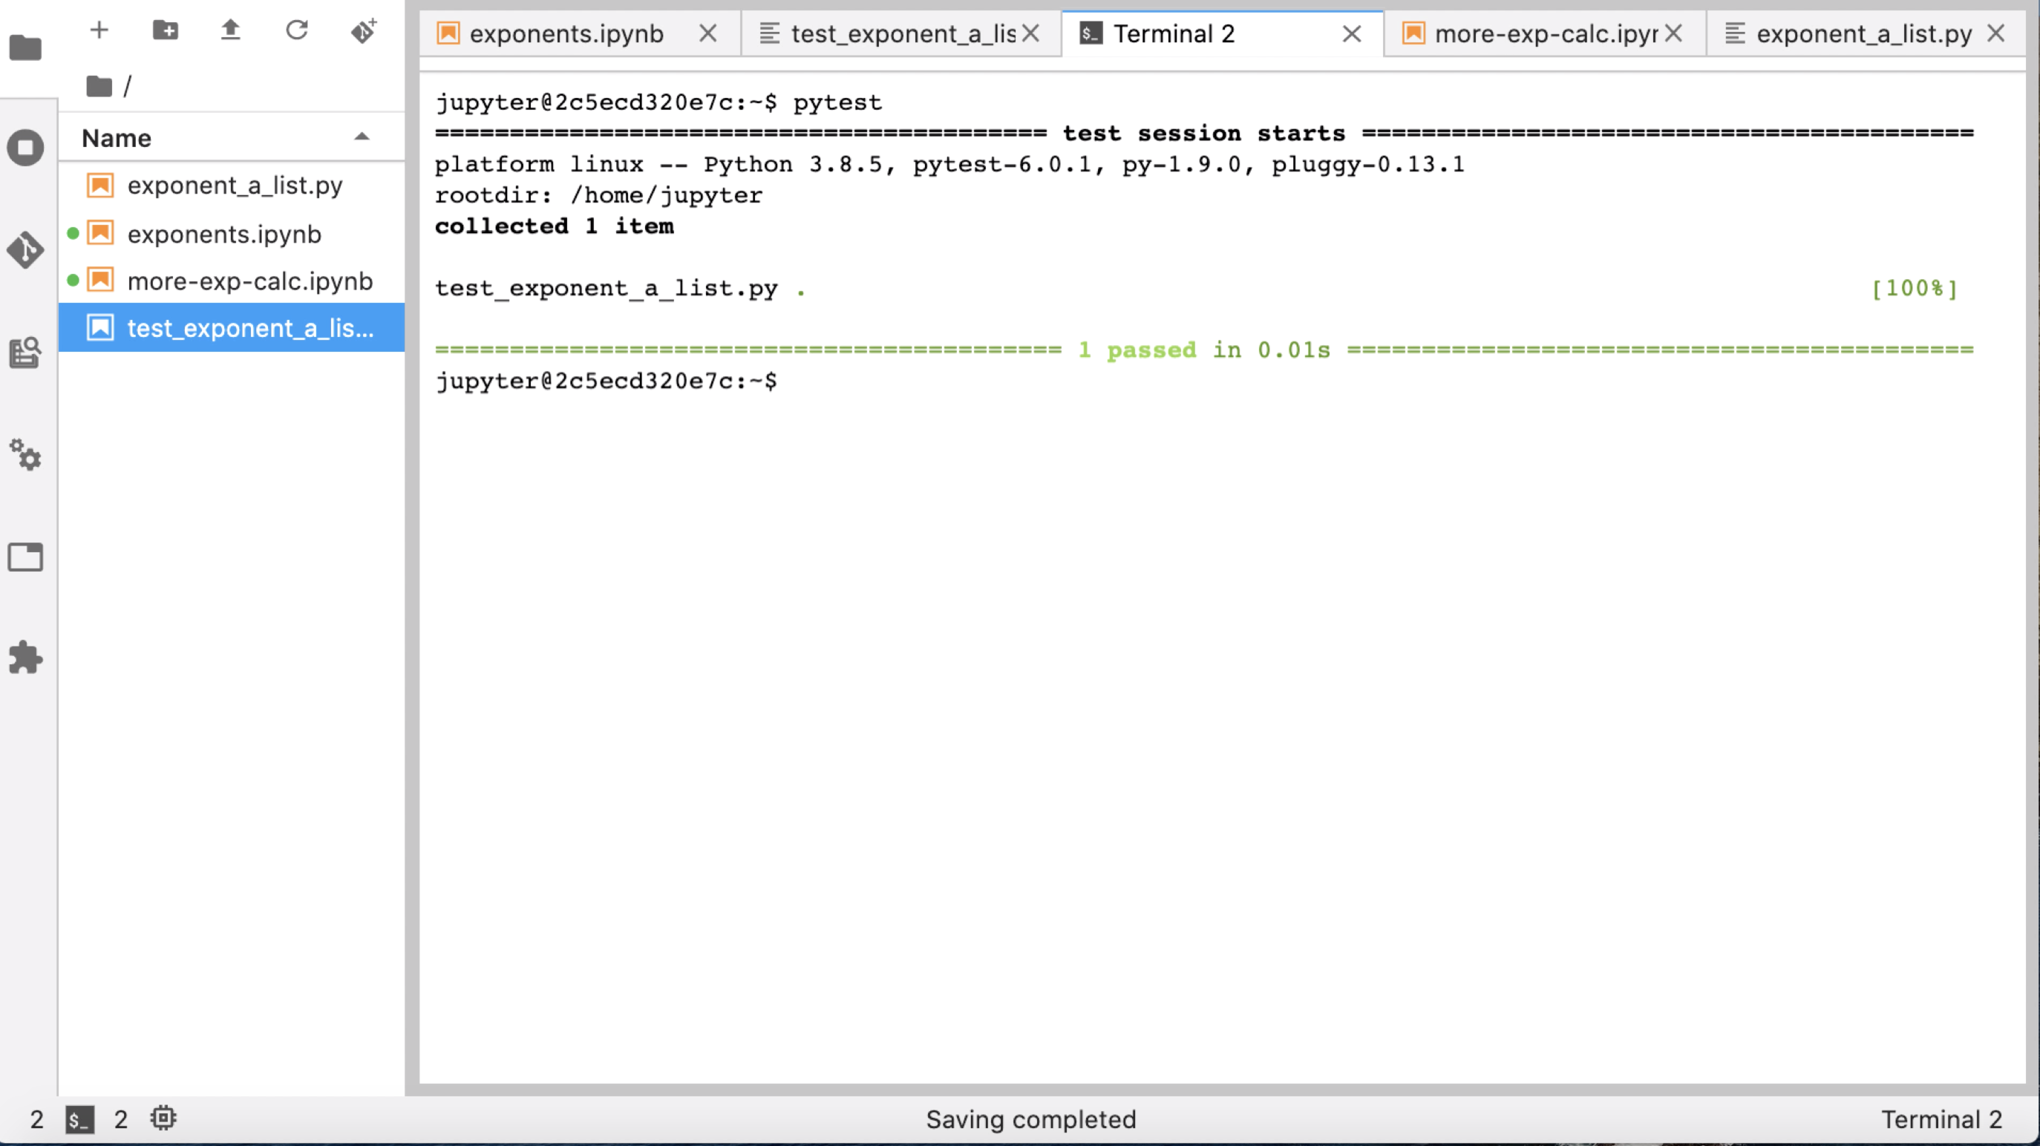Click the Upload Files icon

[230, 30]
